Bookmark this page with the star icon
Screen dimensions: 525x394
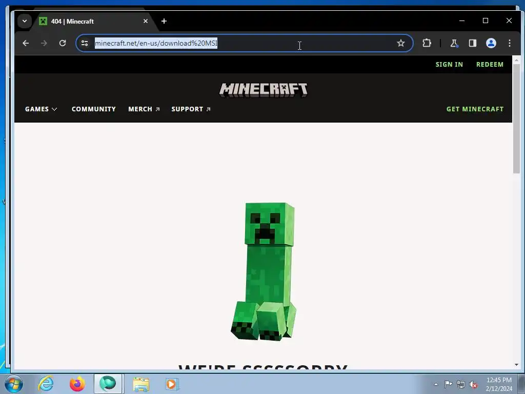point(401,43)
